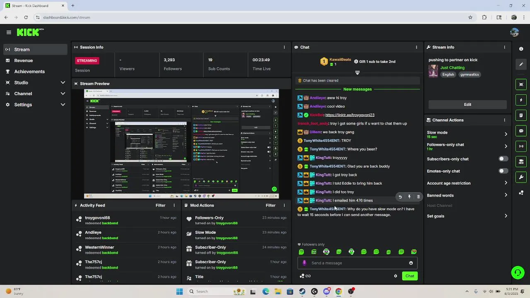Click the Stream Preview thumbnail
This screenshot has width=530, height=298.
(x=181, y=144)
